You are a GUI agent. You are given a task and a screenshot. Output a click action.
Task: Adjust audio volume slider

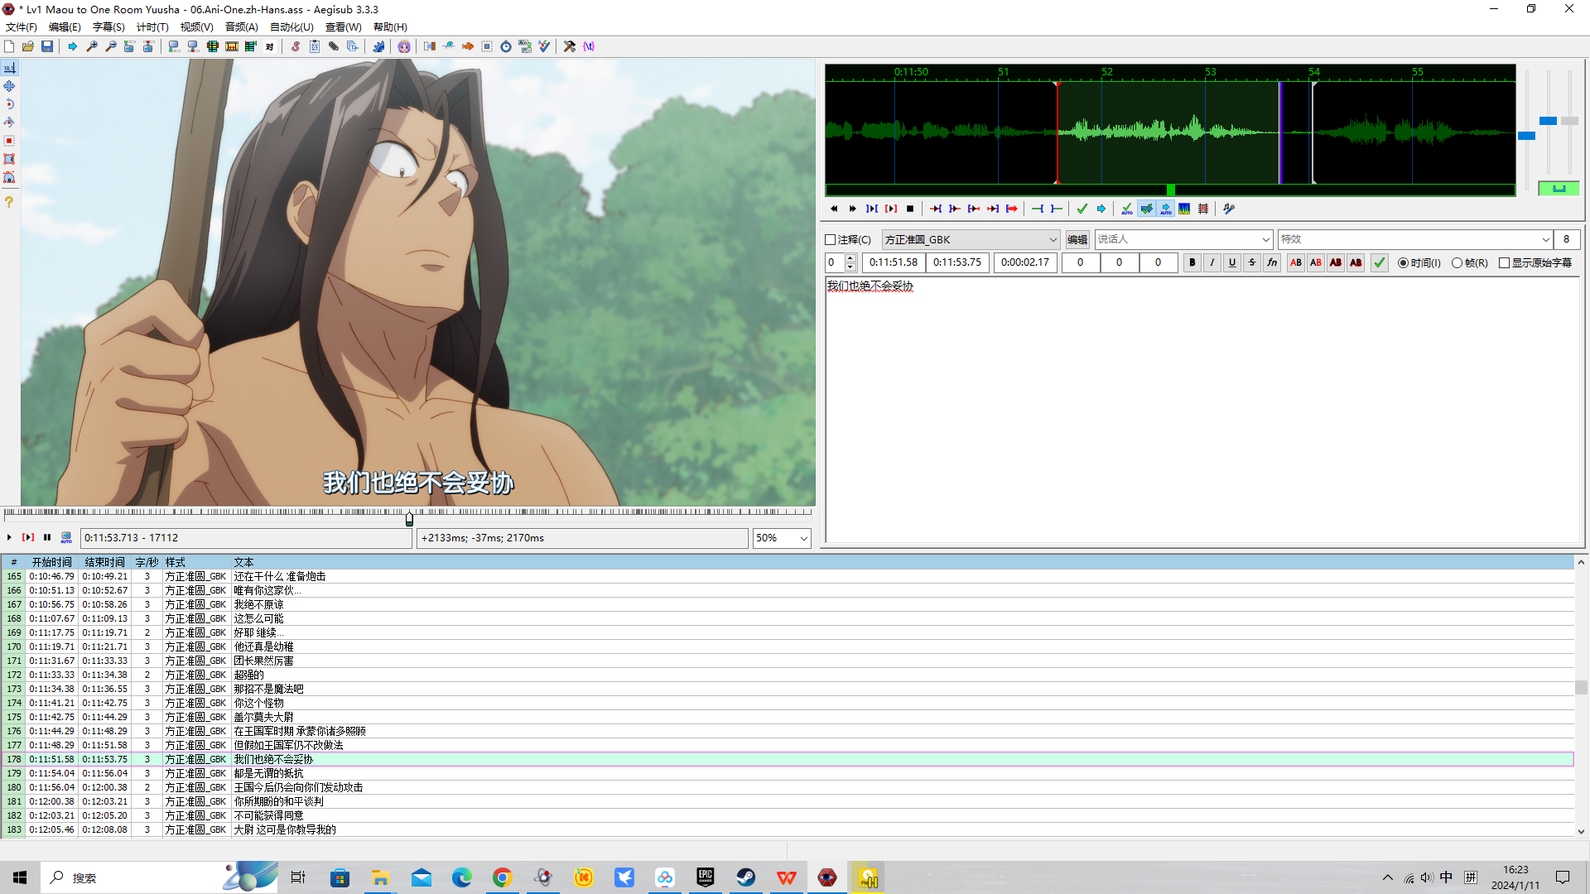tap(1569, 121)
